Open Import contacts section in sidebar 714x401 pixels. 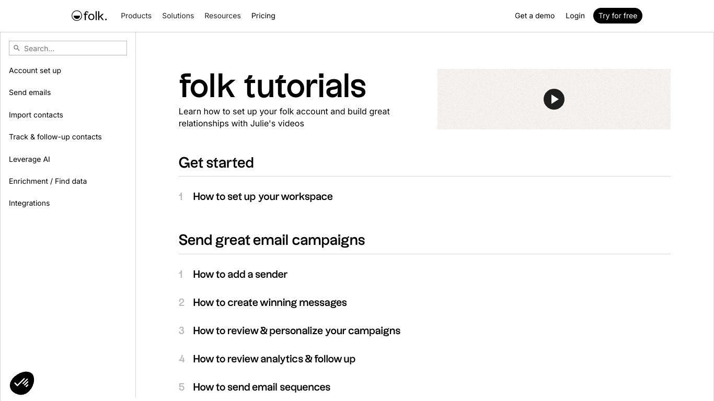coord(36,115)
